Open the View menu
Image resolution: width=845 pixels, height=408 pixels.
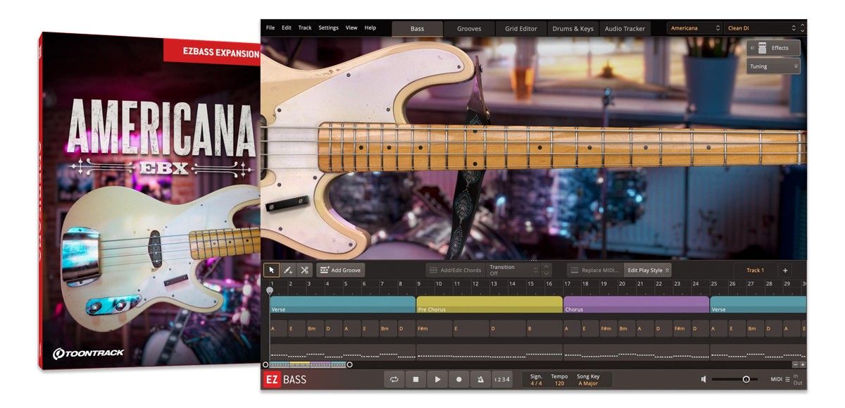click(351, 28)
